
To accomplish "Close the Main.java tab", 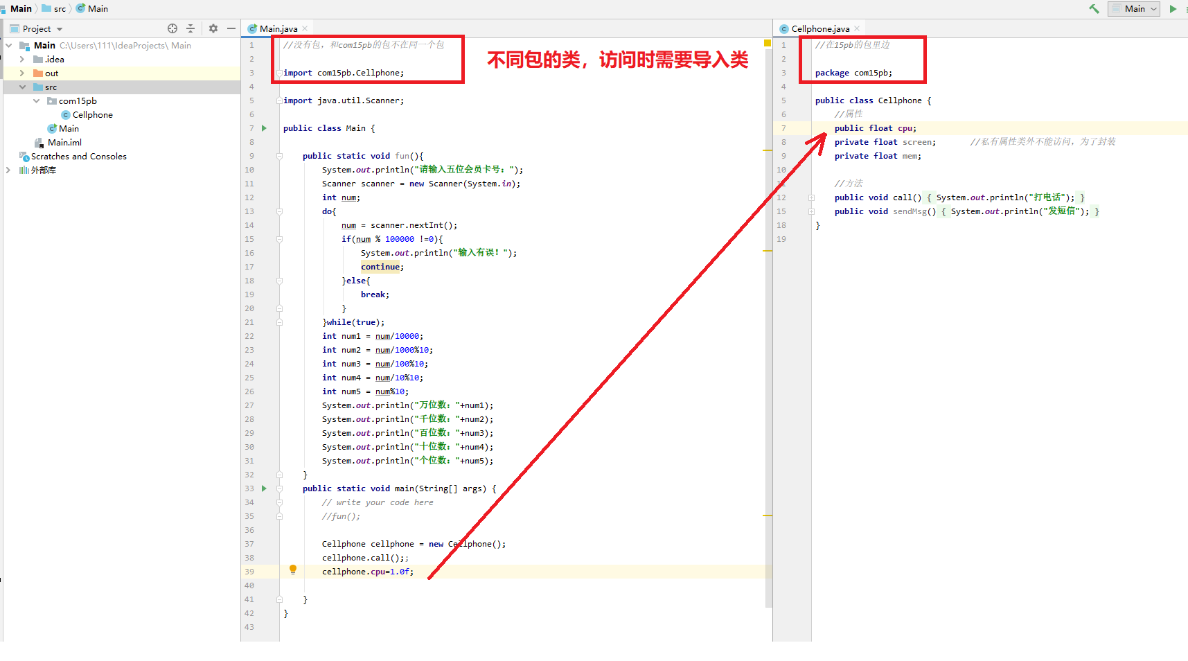I will (305, 28).
